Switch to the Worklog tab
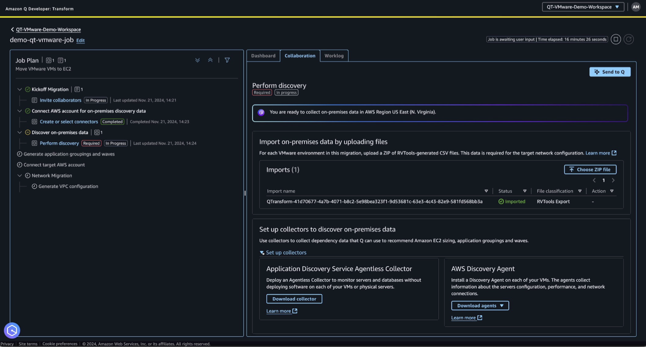Image resolution: width=646 pixels, height=347 pixels. 334,56
